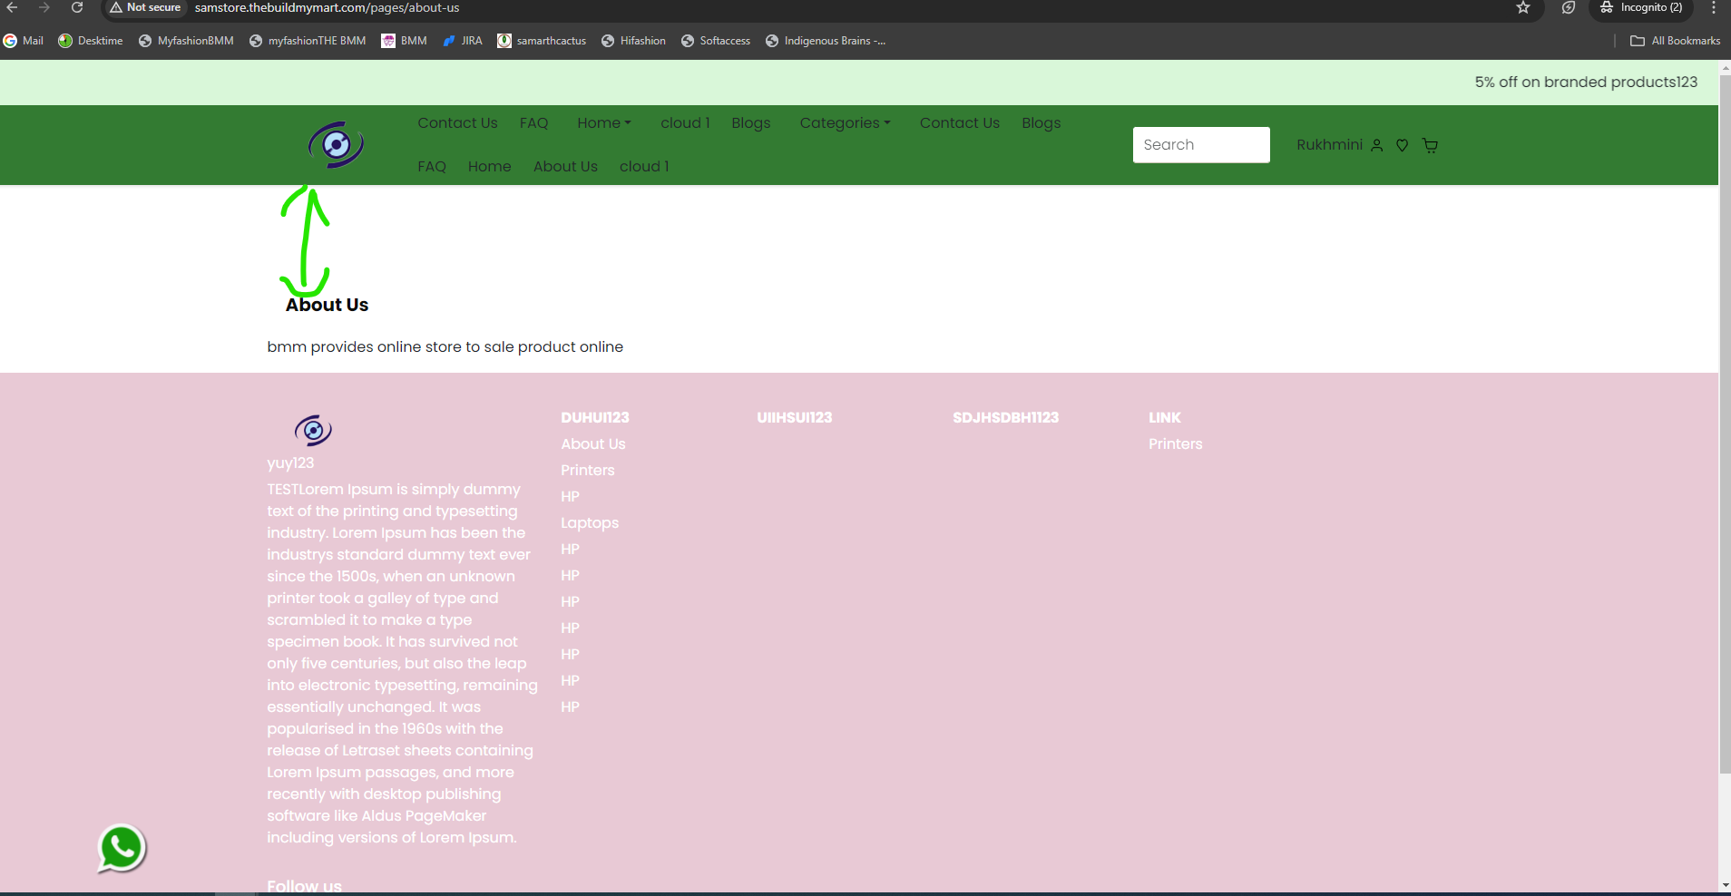
Task: Open the JIRA bookmark
Action: [463, 41]
